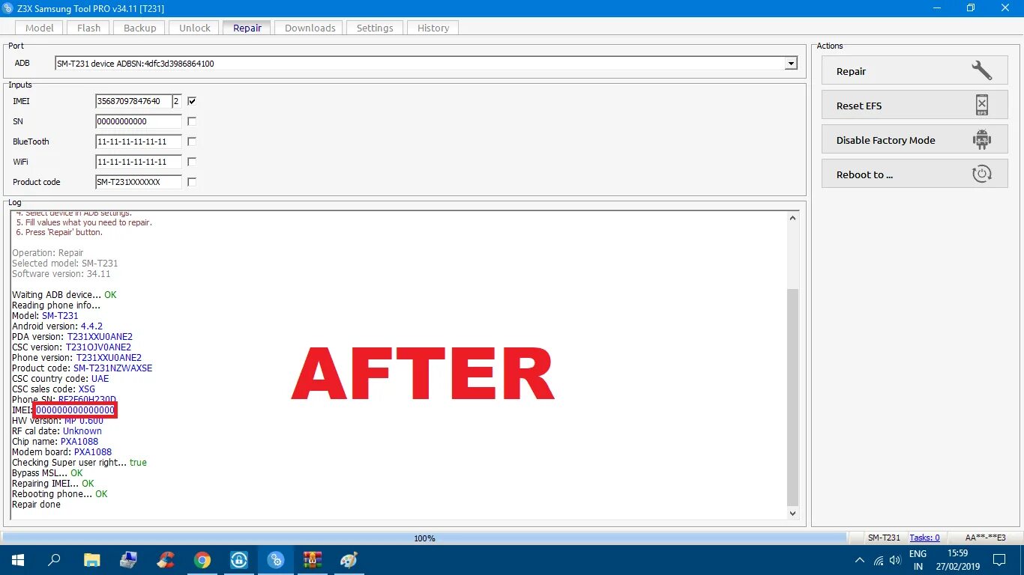This screenshot has width=1024, height=575.
Task: Enable the Product code checkbox
Action: (192, 182)
